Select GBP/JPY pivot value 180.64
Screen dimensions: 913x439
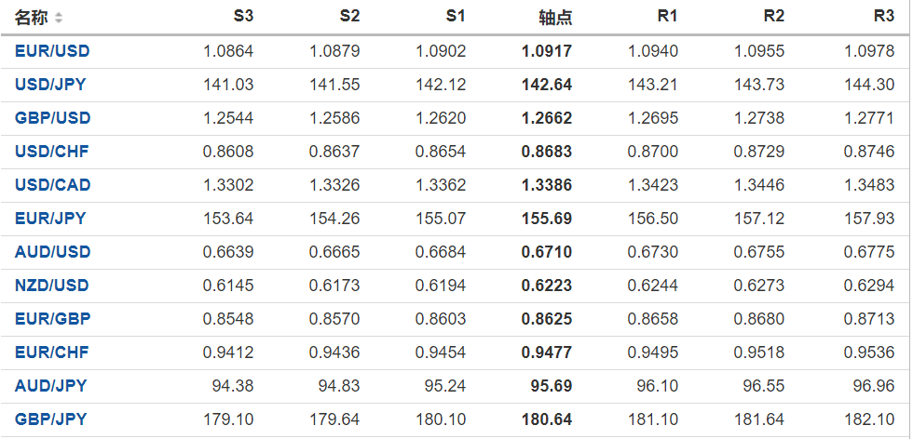pos(546,419)
